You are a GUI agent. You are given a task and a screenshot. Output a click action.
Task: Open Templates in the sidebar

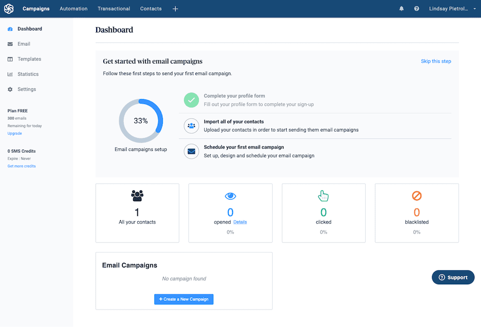click(x=29, y=59)
